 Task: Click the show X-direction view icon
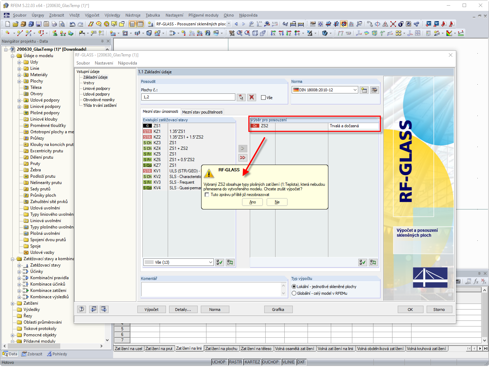(x=273, y=33)
